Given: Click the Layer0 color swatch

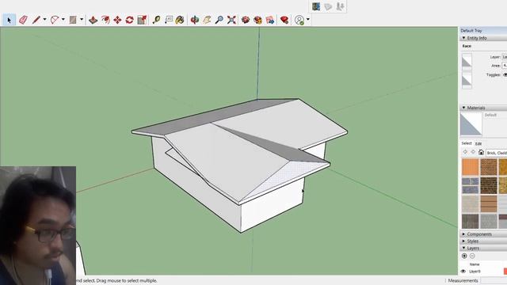Looking at the screenshot, I should click(x=505, y=272).
